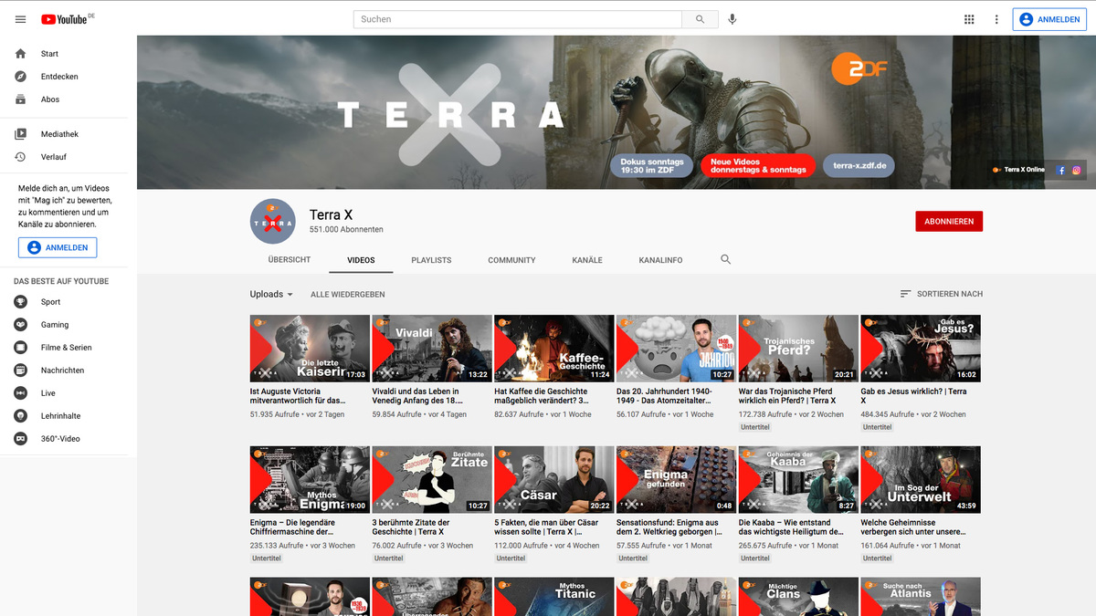Subscribe via the Abonnieren button

click(x=949, y=221)
